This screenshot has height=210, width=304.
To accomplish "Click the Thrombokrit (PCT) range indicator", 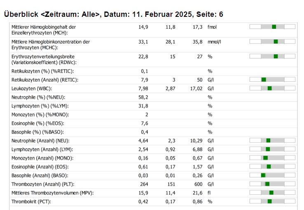I will coord(272,201).
